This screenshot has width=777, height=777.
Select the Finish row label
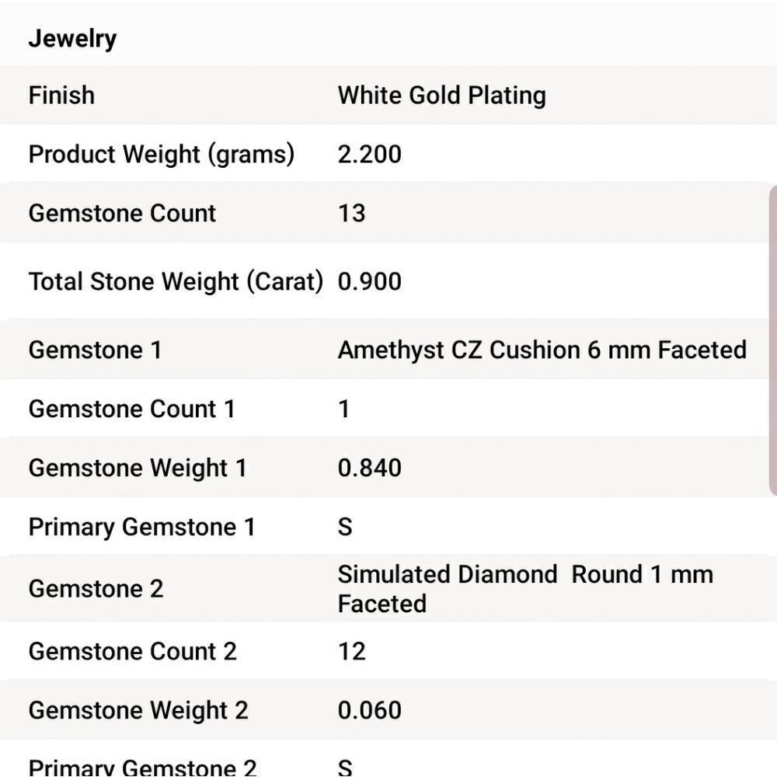coord(61,96)
